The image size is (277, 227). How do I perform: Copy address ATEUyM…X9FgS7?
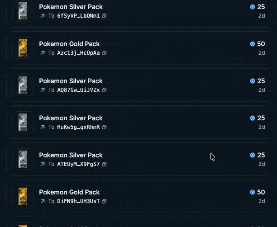(x=104, y=164)
